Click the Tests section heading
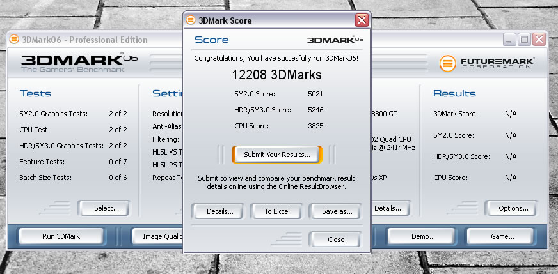The width and height of the screenshot is (558, 274). tap(35, 93)
